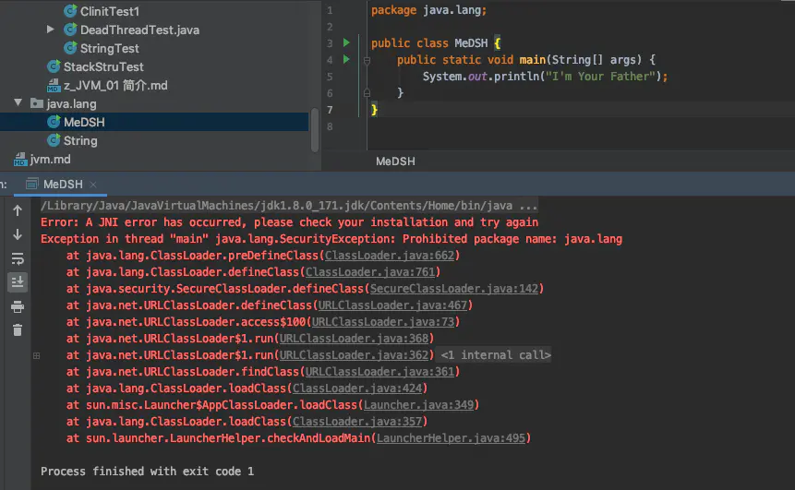This screenshot has width=795, height=490.
Task: Collapse the main method fold marker on line 4
Action: click(367, 60)
